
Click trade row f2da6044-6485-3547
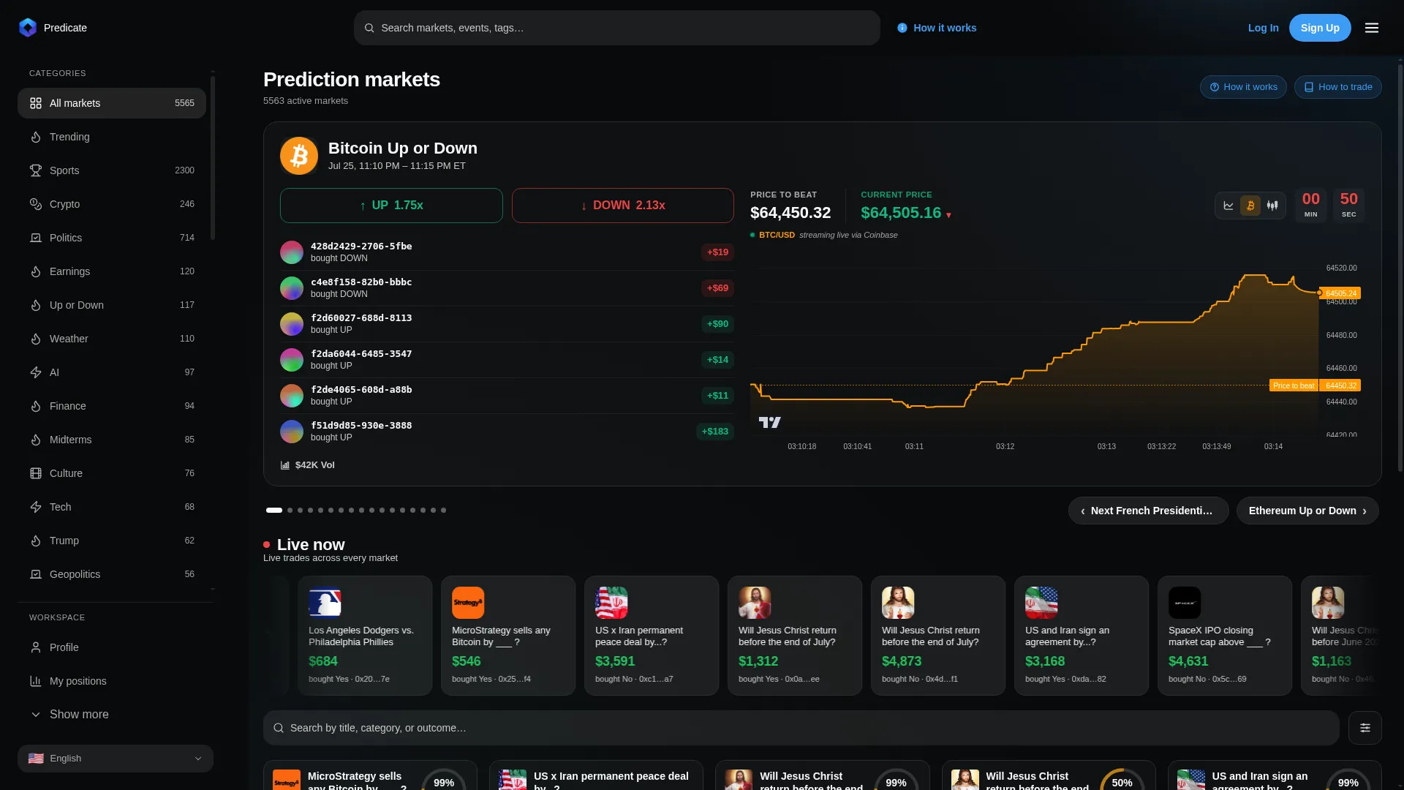[507, 360]
